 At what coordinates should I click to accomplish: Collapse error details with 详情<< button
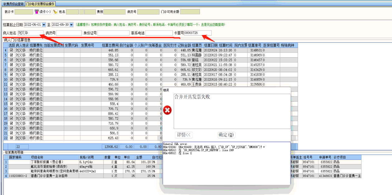[x=184, y=135]
